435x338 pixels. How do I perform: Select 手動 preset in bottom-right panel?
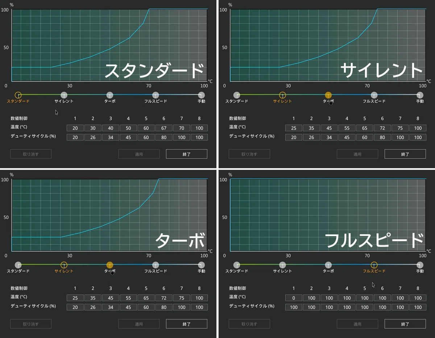coord(420,265)
